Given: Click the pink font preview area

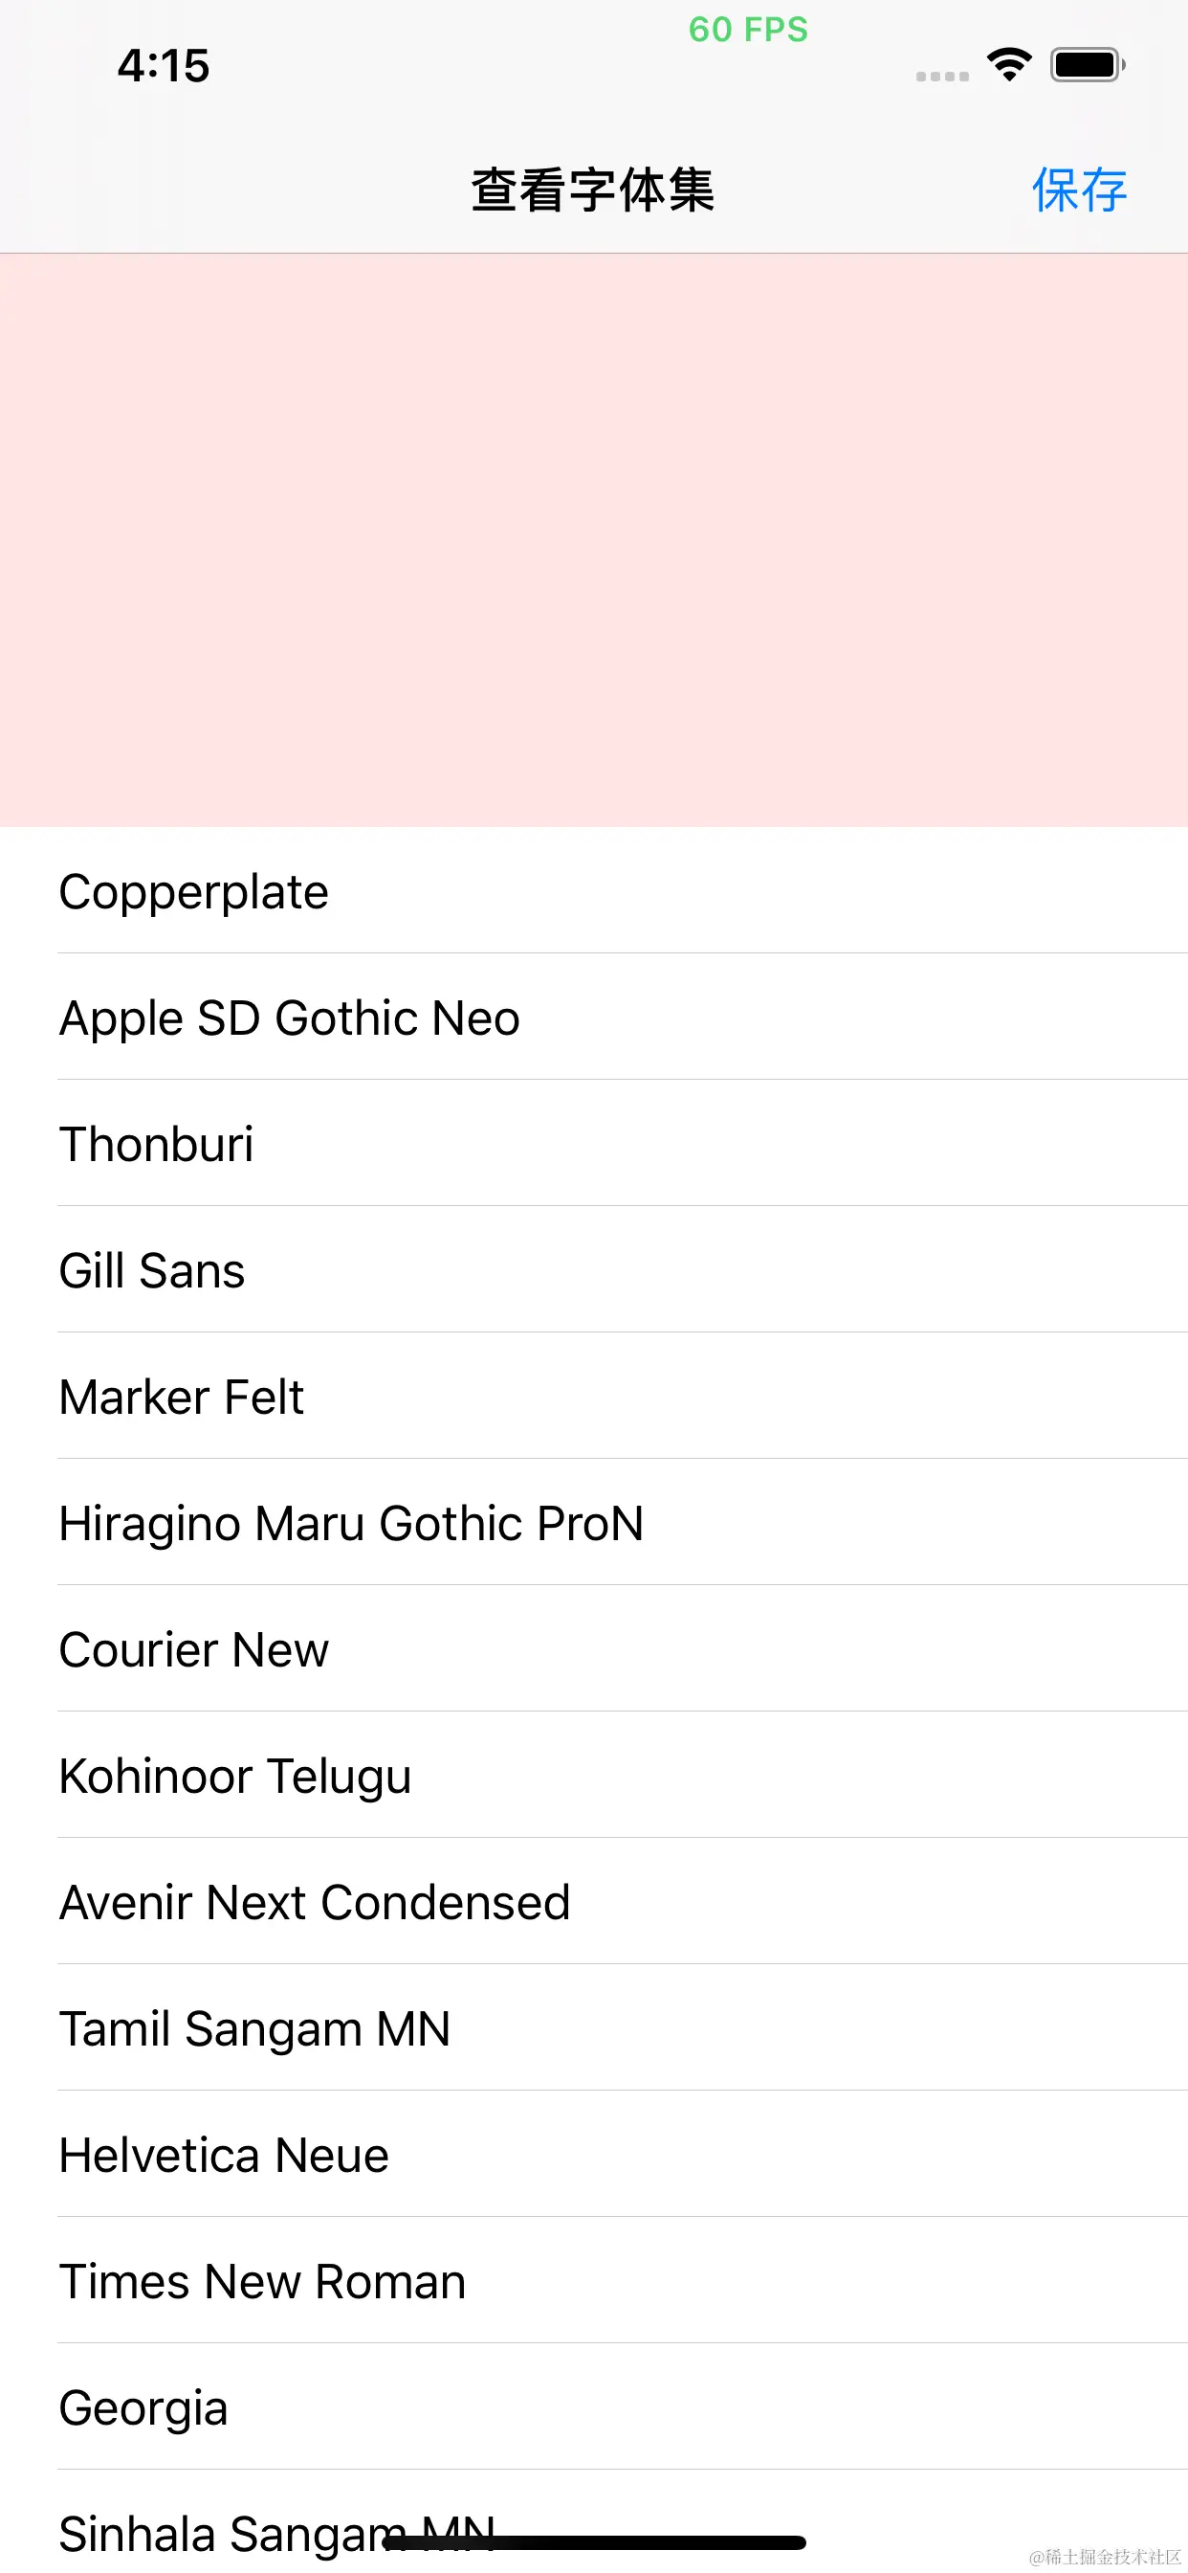Looking at the screenshot, I should (x=594, y=539).
